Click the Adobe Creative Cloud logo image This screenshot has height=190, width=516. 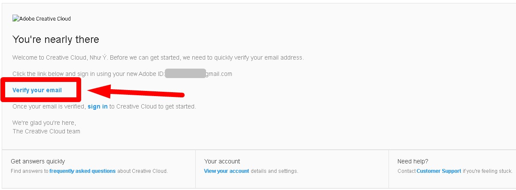[42, 19]
